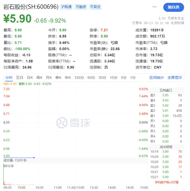Screen dimensions: 190x191
Task: Click the 市净率 value 3.73
Action: pos(154,49)
